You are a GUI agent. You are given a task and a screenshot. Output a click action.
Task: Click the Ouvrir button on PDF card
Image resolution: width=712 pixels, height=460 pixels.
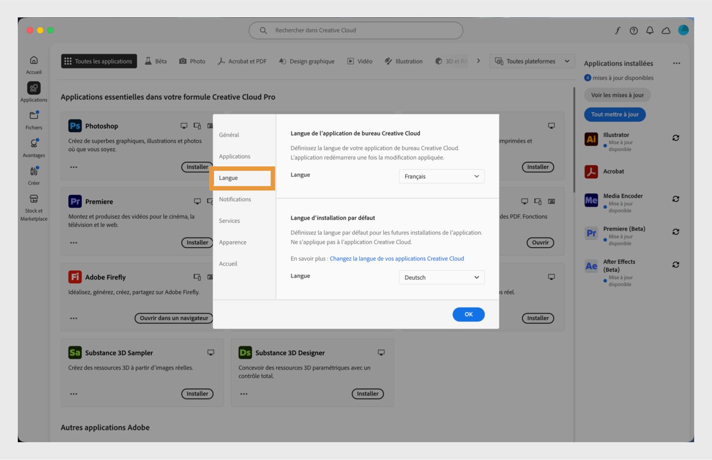540,243
